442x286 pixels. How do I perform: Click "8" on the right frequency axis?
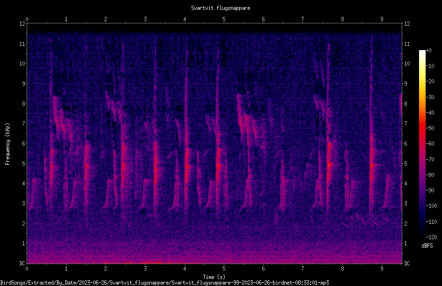[x=406, y=104]
